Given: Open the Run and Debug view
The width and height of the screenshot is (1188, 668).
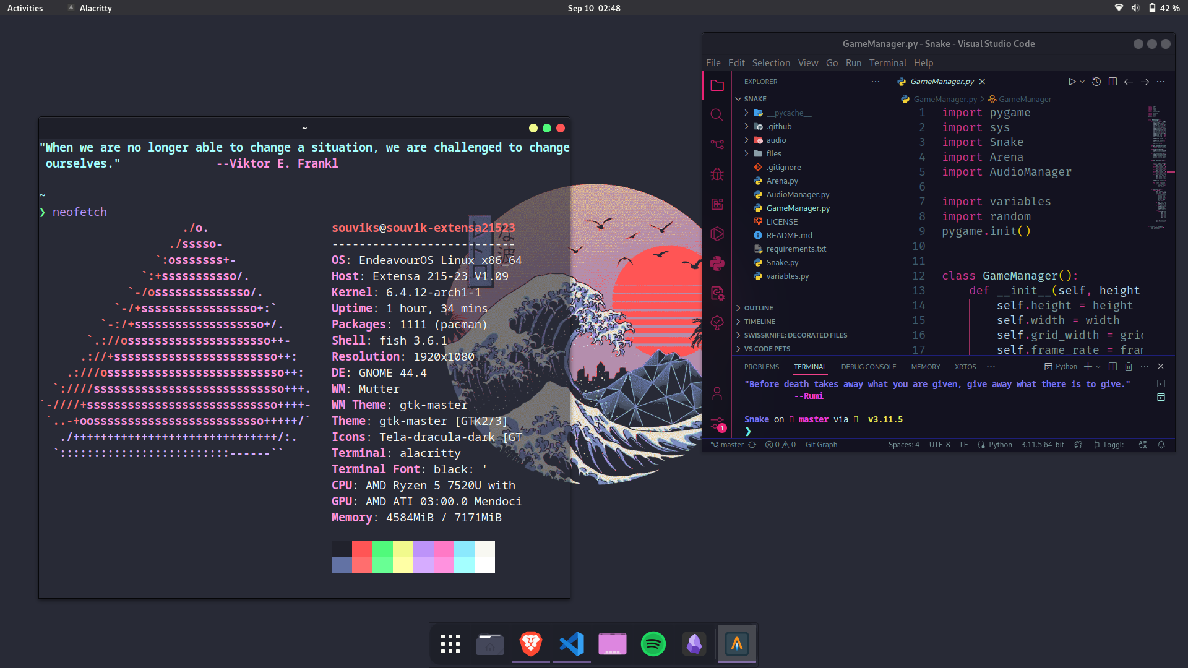Looking at the screenshot, I should click(717, 174).
